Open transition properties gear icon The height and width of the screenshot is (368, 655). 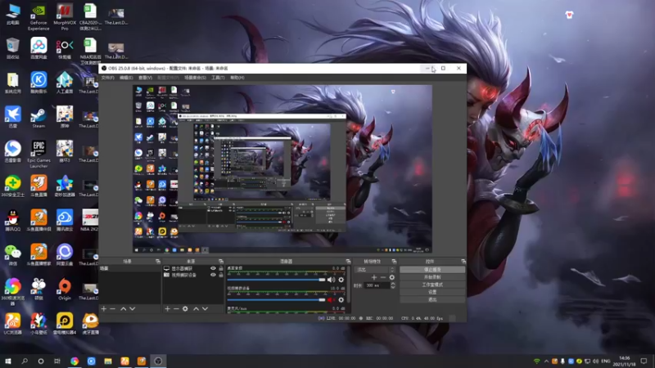point(392,277)
